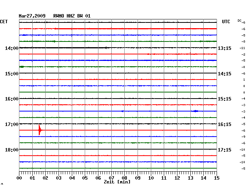Click the 06 minute axis label

(98, 178)
